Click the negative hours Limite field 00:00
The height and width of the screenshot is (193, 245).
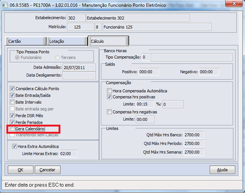point(145,120)
